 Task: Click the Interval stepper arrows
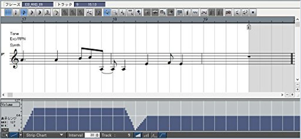97,135
